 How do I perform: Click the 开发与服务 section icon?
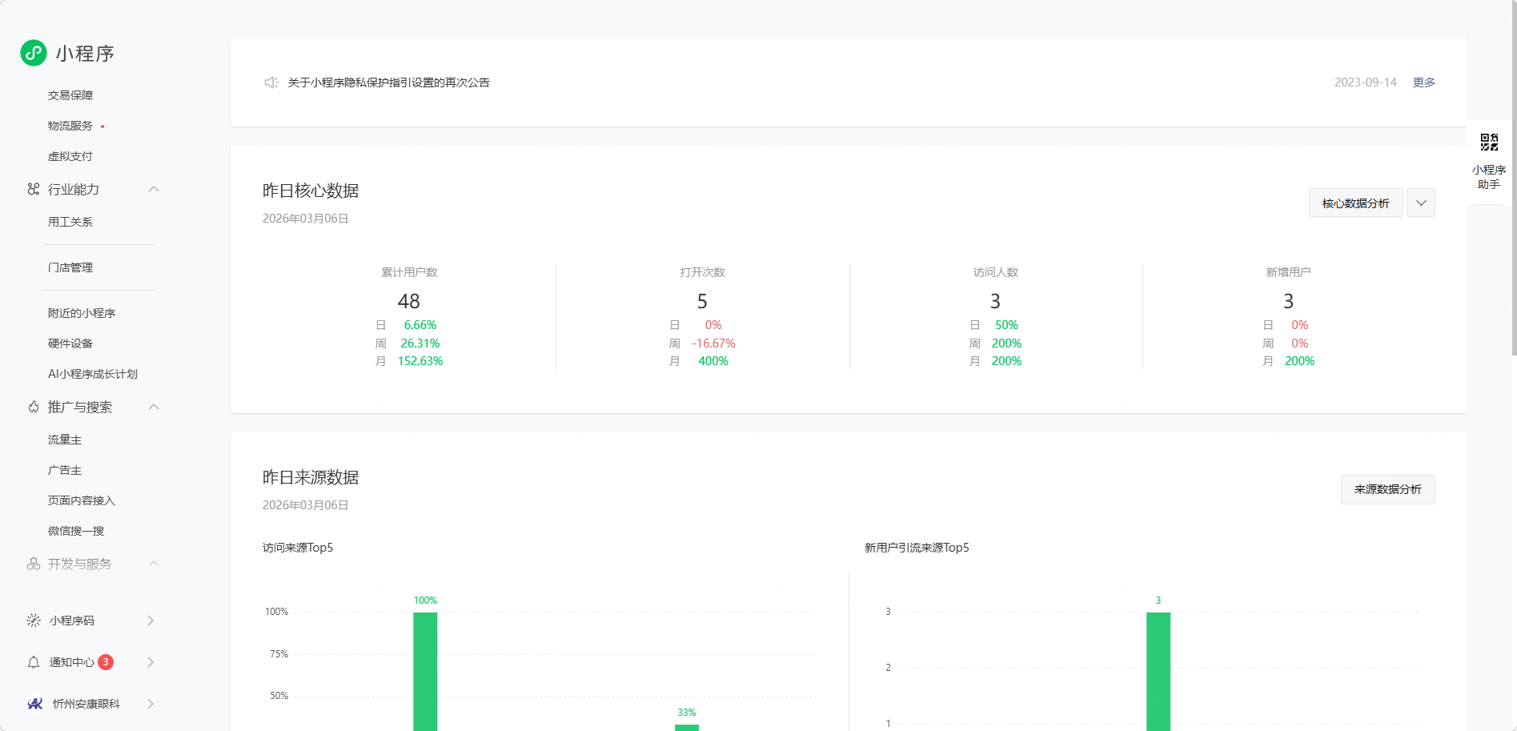click(x=33, y=564)
